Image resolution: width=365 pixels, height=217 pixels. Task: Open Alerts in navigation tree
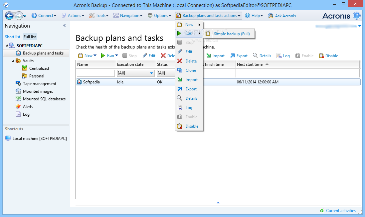pos(24,107)
